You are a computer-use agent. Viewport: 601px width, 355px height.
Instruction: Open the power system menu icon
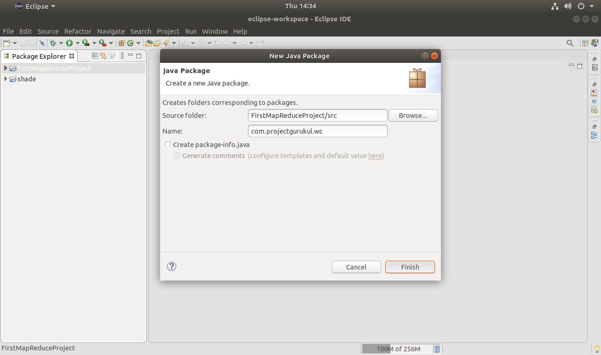pyautogui.click(x=582, y=6)
